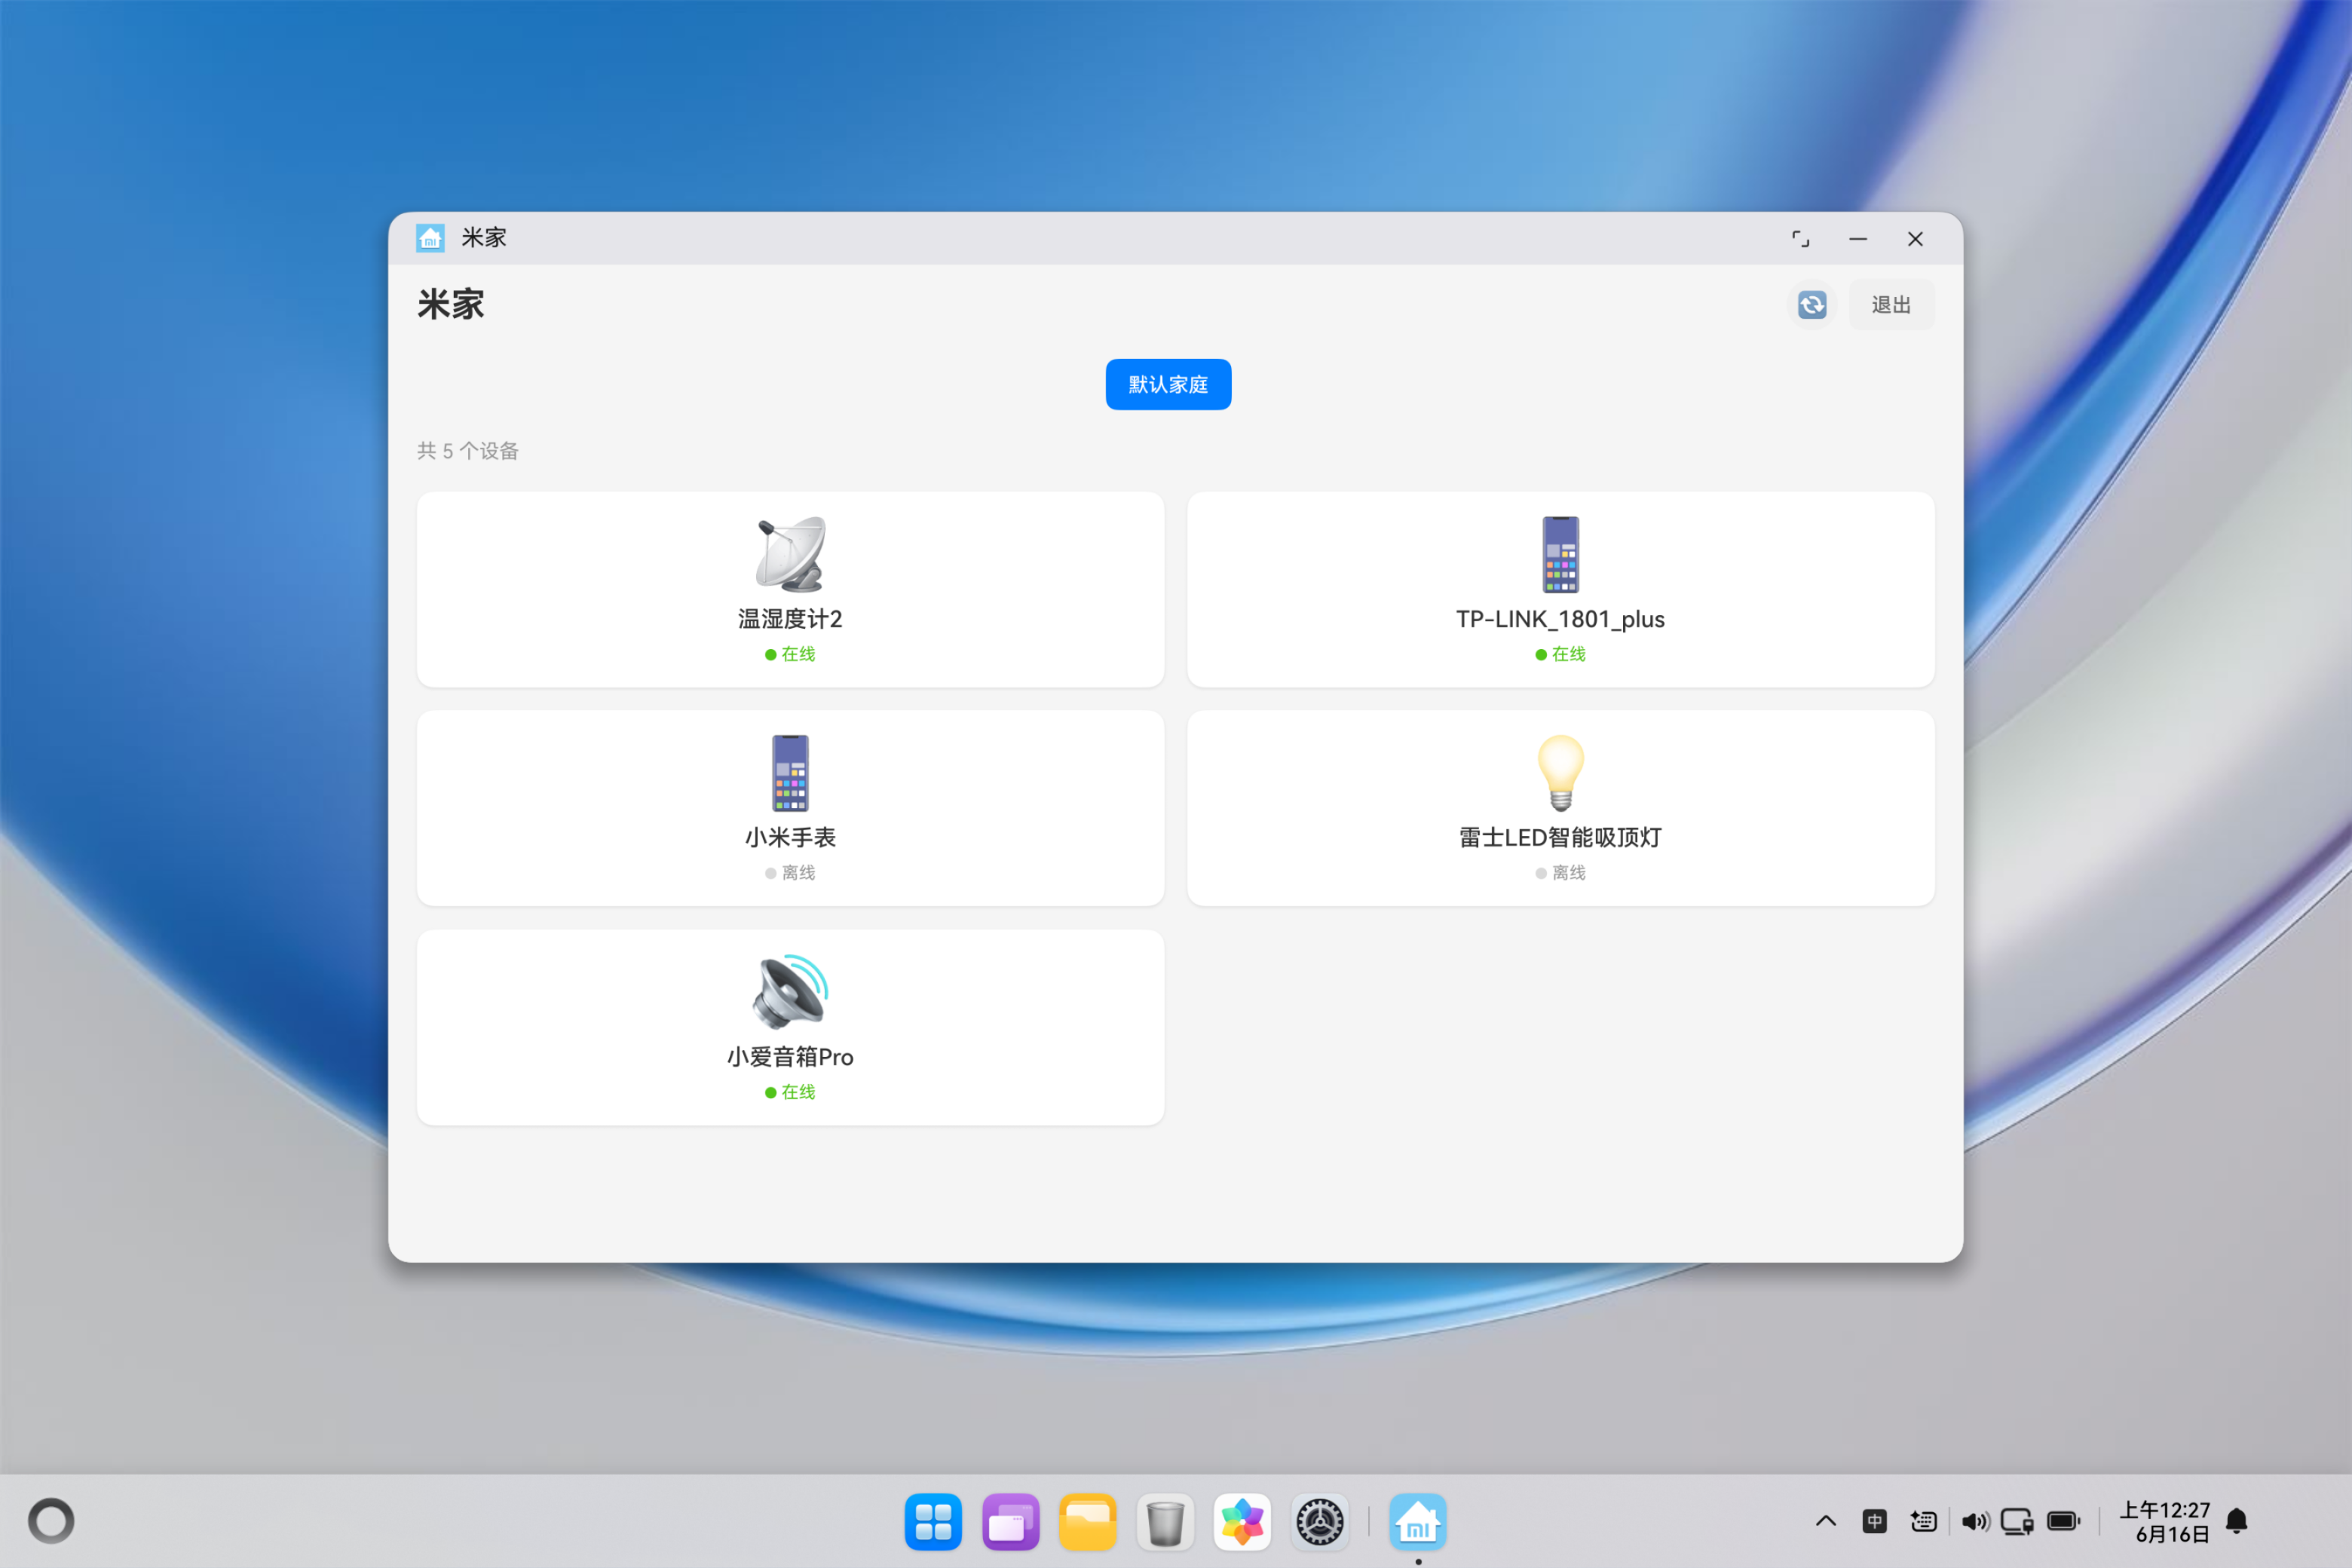The image size is (2352, 1568).
Task: Open the 小米手表 device icon
Action: [790, 773]
